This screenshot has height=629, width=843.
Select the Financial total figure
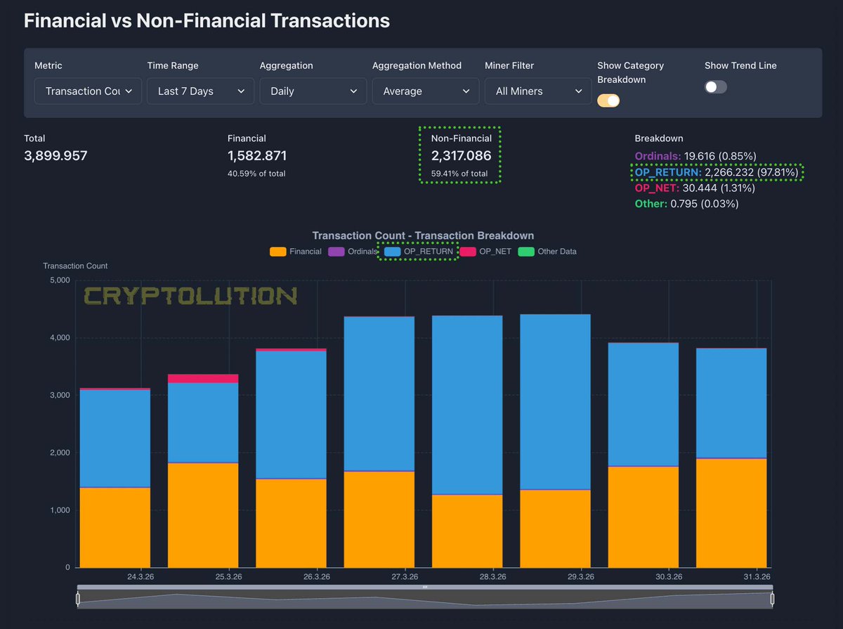click(257, 155)
